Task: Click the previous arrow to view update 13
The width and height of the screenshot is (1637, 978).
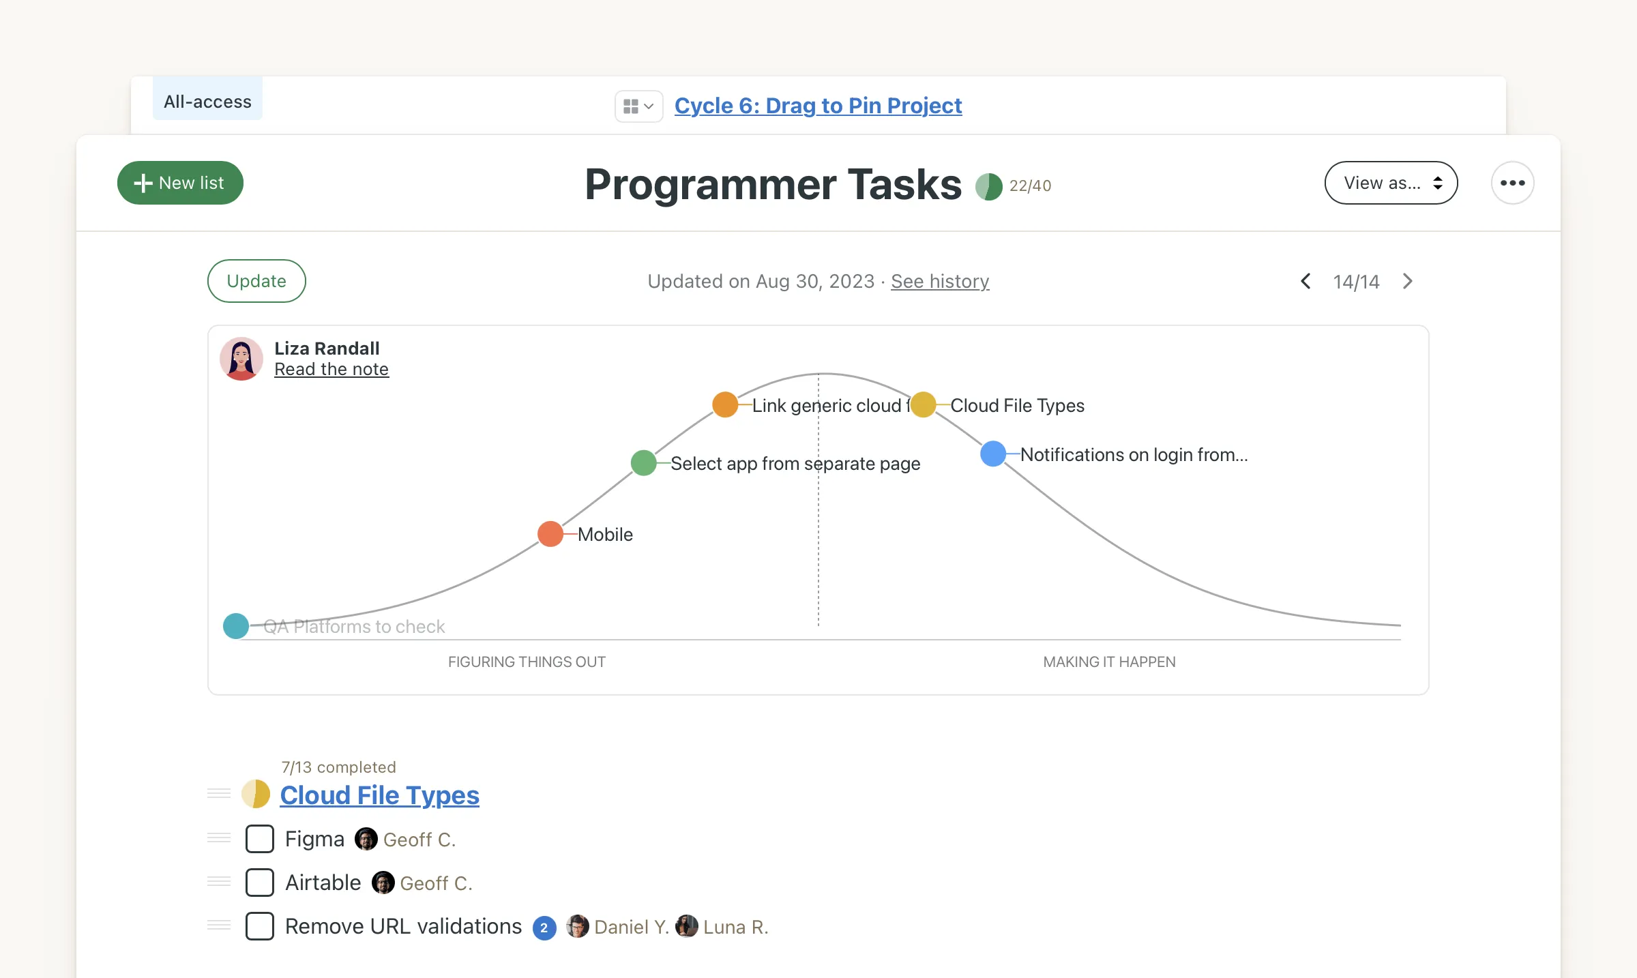Action: [x=1305, y=281]
